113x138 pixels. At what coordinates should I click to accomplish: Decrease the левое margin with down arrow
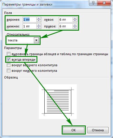click(75, 21)
